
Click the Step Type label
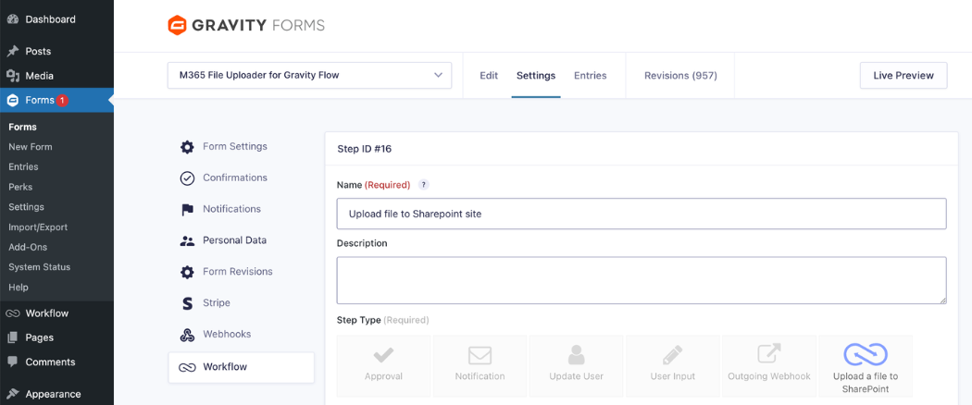tap(359, 320)
